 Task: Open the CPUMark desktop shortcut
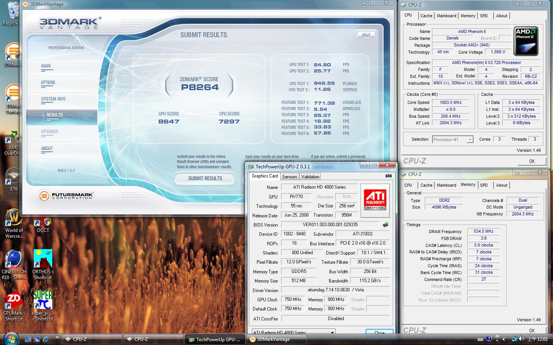[x=14, y=306]
